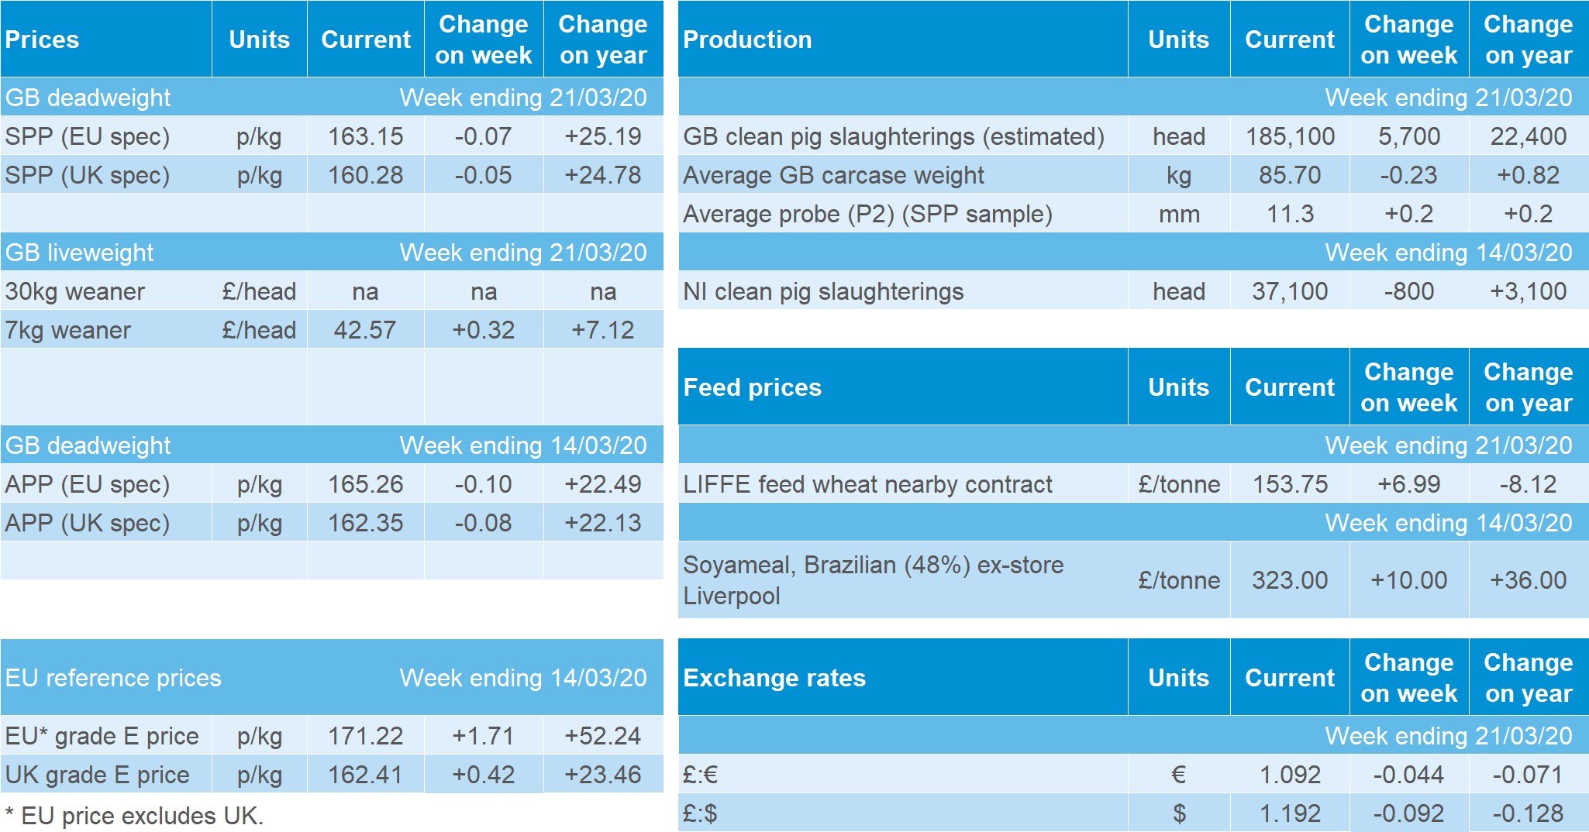
Task: Click UK grade E price value 162.41
Action: pyautogui.click(x=365, y=775)
